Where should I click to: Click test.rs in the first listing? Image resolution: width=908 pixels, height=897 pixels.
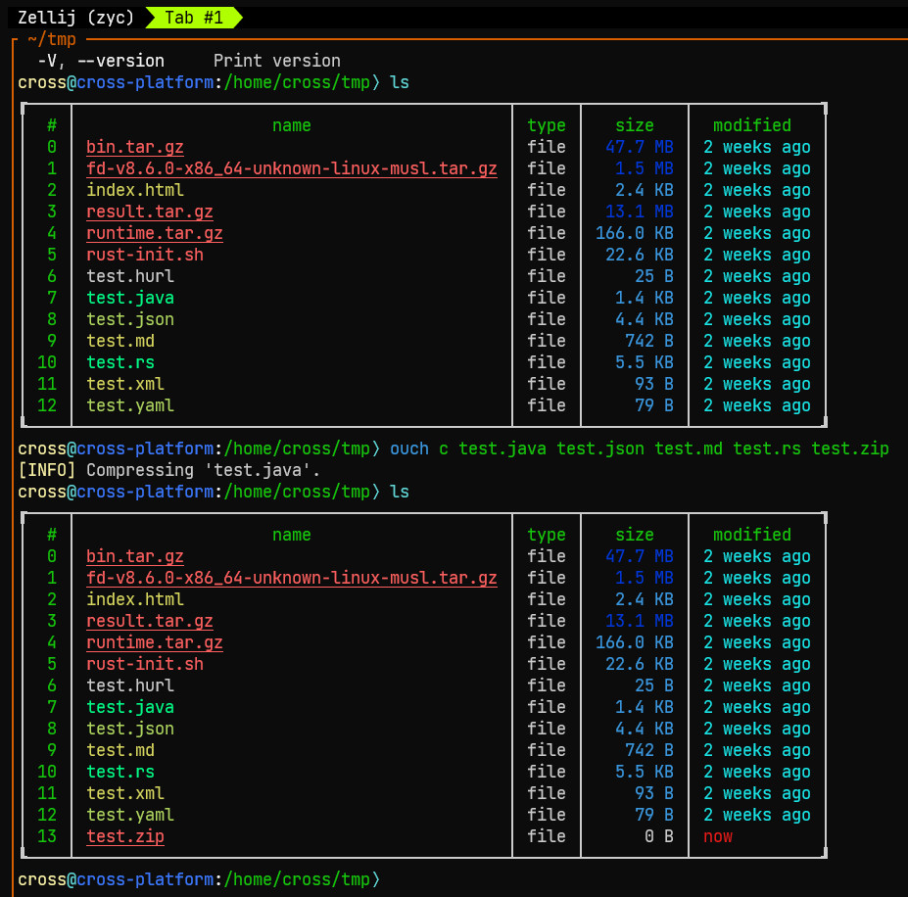(120, 362)
